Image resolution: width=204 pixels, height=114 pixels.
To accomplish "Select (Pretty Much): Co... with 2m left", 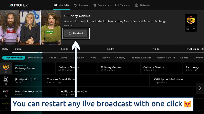I will pyautogui.click(x=28, y=80).
